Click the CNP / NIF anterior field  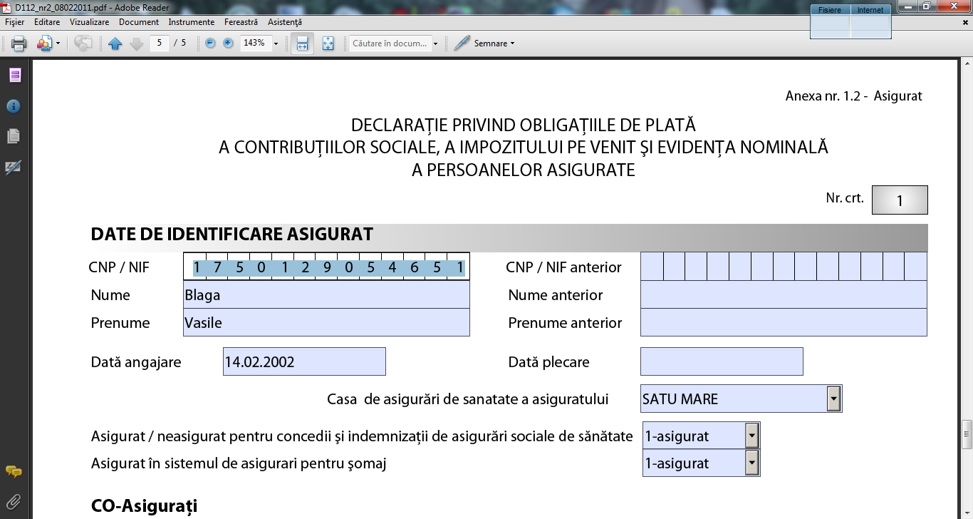coord(784,267)
